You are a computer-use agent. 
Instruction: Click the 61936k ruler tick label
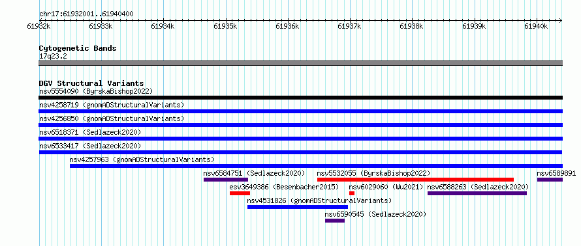(x=288, y=26)
